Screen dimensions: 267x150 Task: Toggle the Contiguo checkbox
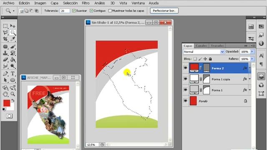(x=91, y=11)
